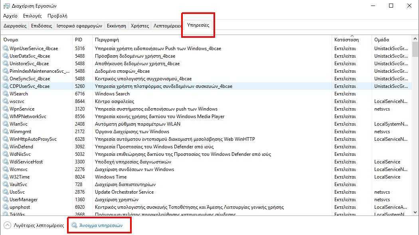
Task: Click the gear icon beside WSearch
Action: [6, 94]
